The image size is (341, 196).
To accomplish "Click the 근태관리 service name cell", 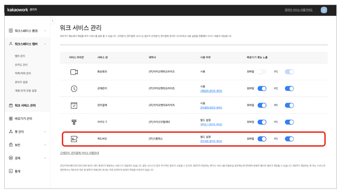I will click(x=102, y=88).
